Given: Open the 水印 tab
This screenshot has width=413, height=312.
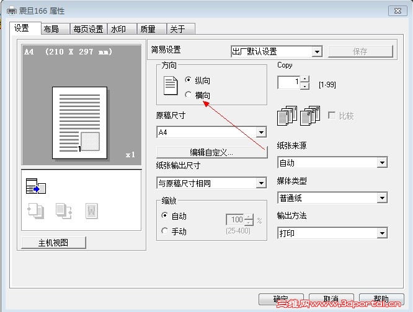Looking at the screenshot, I should point(122,28).
